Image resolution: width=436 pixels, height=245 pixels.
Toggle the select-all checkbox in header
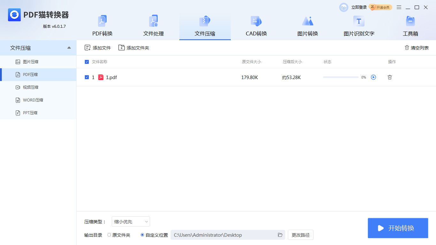point(87,62)
